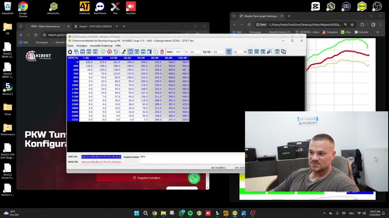Click the restore original values icon
The image size is (389, 218).
(116, 52)
